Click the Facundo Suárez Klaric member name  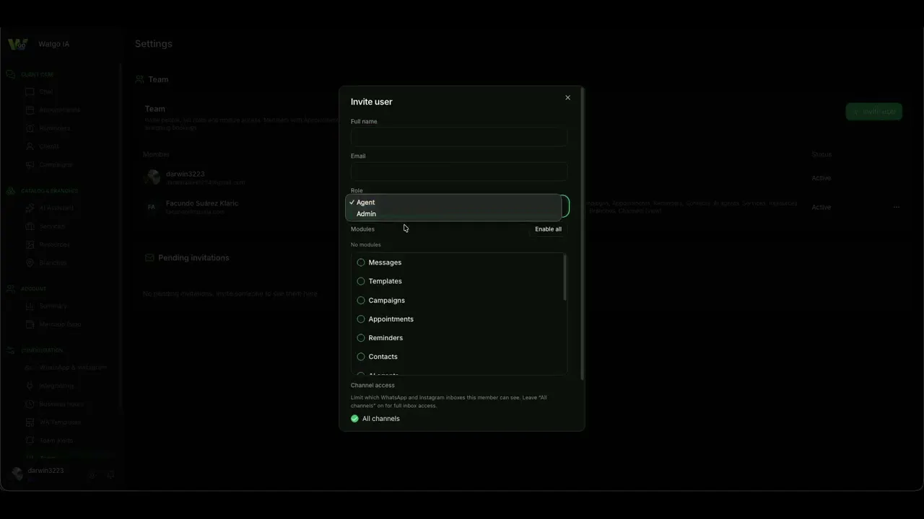[202, 203]
